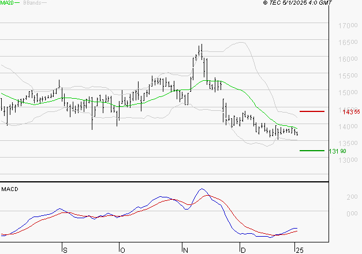362x254 pixels.
Task: Click the N month marker on time axis
Action: (x=185, y=251)
